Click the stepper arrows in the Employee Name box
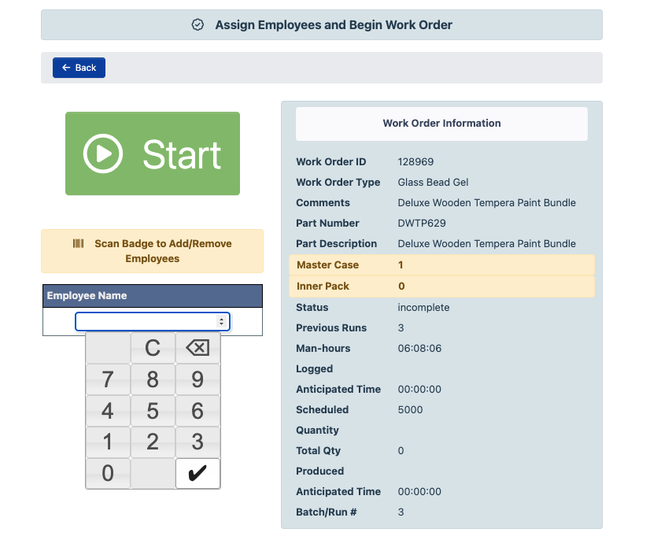This screenshot has height=551, width=646. pos(221,321)
